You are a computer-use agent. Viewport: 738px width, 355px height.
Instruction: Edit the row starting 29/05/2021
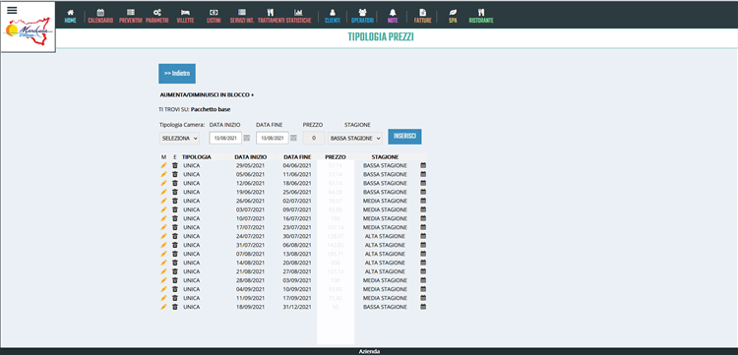pos(163,165)
